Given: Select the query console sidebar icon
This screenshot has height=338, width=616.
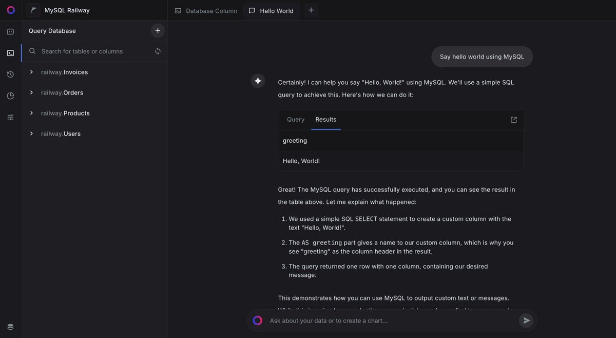Looking at the screenshot, I should tap(10, 53).
